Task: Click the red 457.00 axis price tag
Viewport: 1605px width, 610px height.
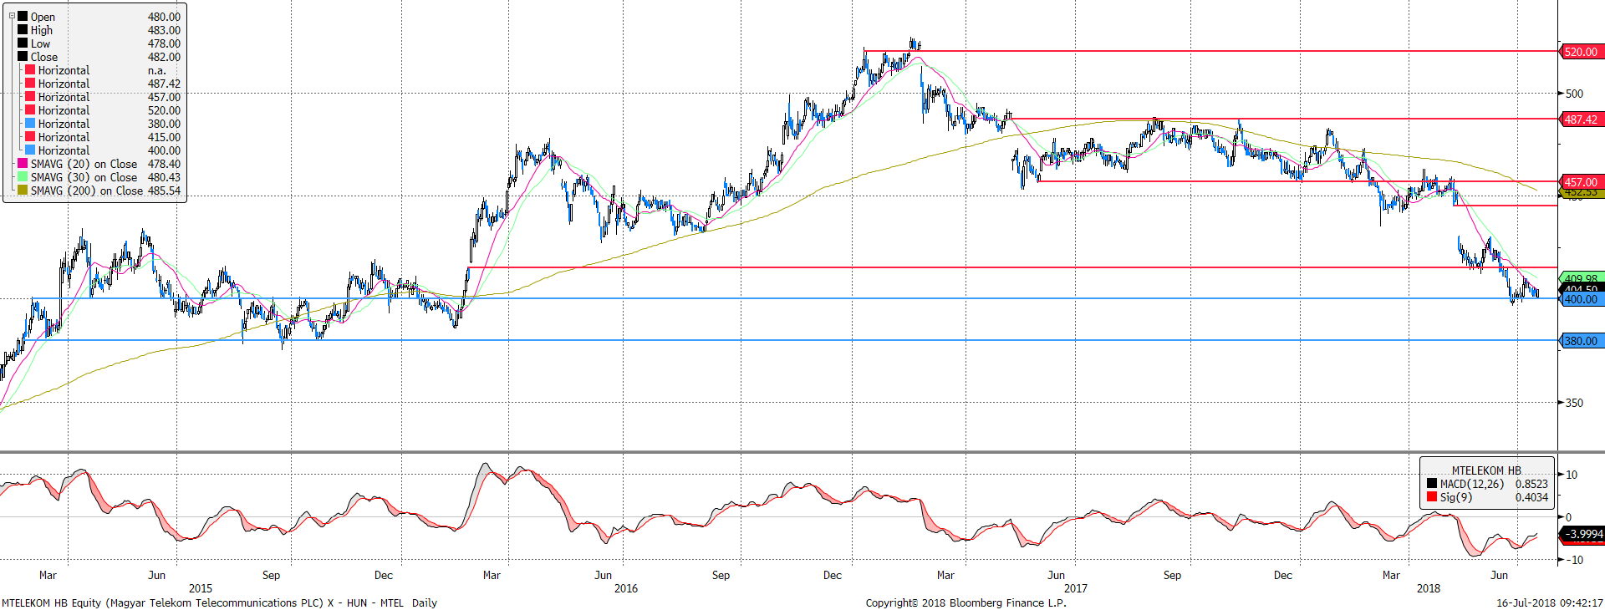Action: (1581, 182)
